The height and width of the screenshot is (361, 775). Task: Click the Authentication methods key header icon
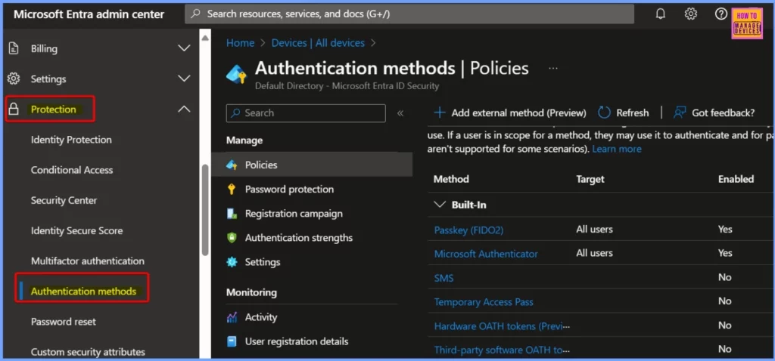tap(236, 75)
